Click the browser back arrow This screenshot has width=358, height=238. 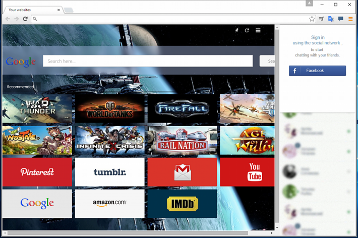point(8,19)
